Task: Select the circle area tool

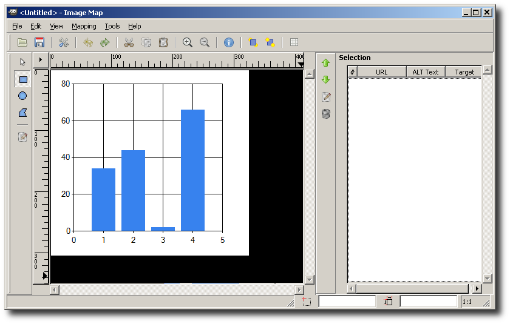Action: click(22, 96)
